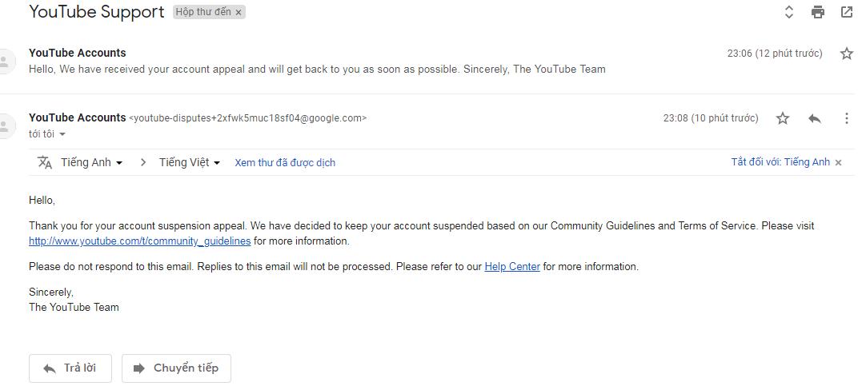Click the YouTube Accounts sender name at 23:08
Screen dimensions: 862x386
(x=78, y=117)
